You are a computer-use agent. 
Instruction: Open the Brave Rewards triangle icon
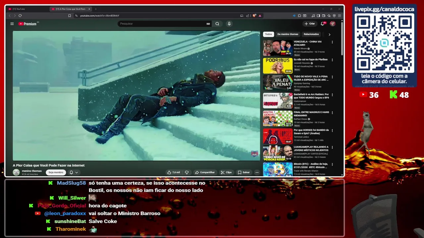[x=260, y=16]
